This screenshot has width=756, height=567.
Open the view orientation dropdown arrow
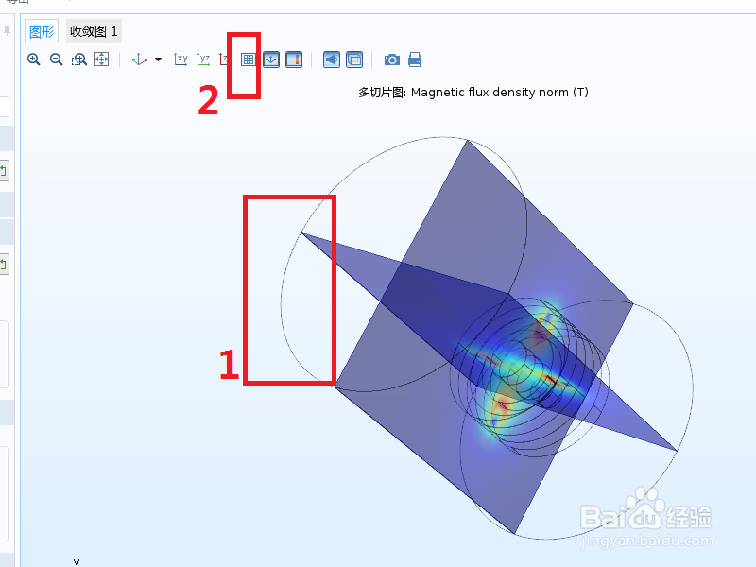(158, 60)
